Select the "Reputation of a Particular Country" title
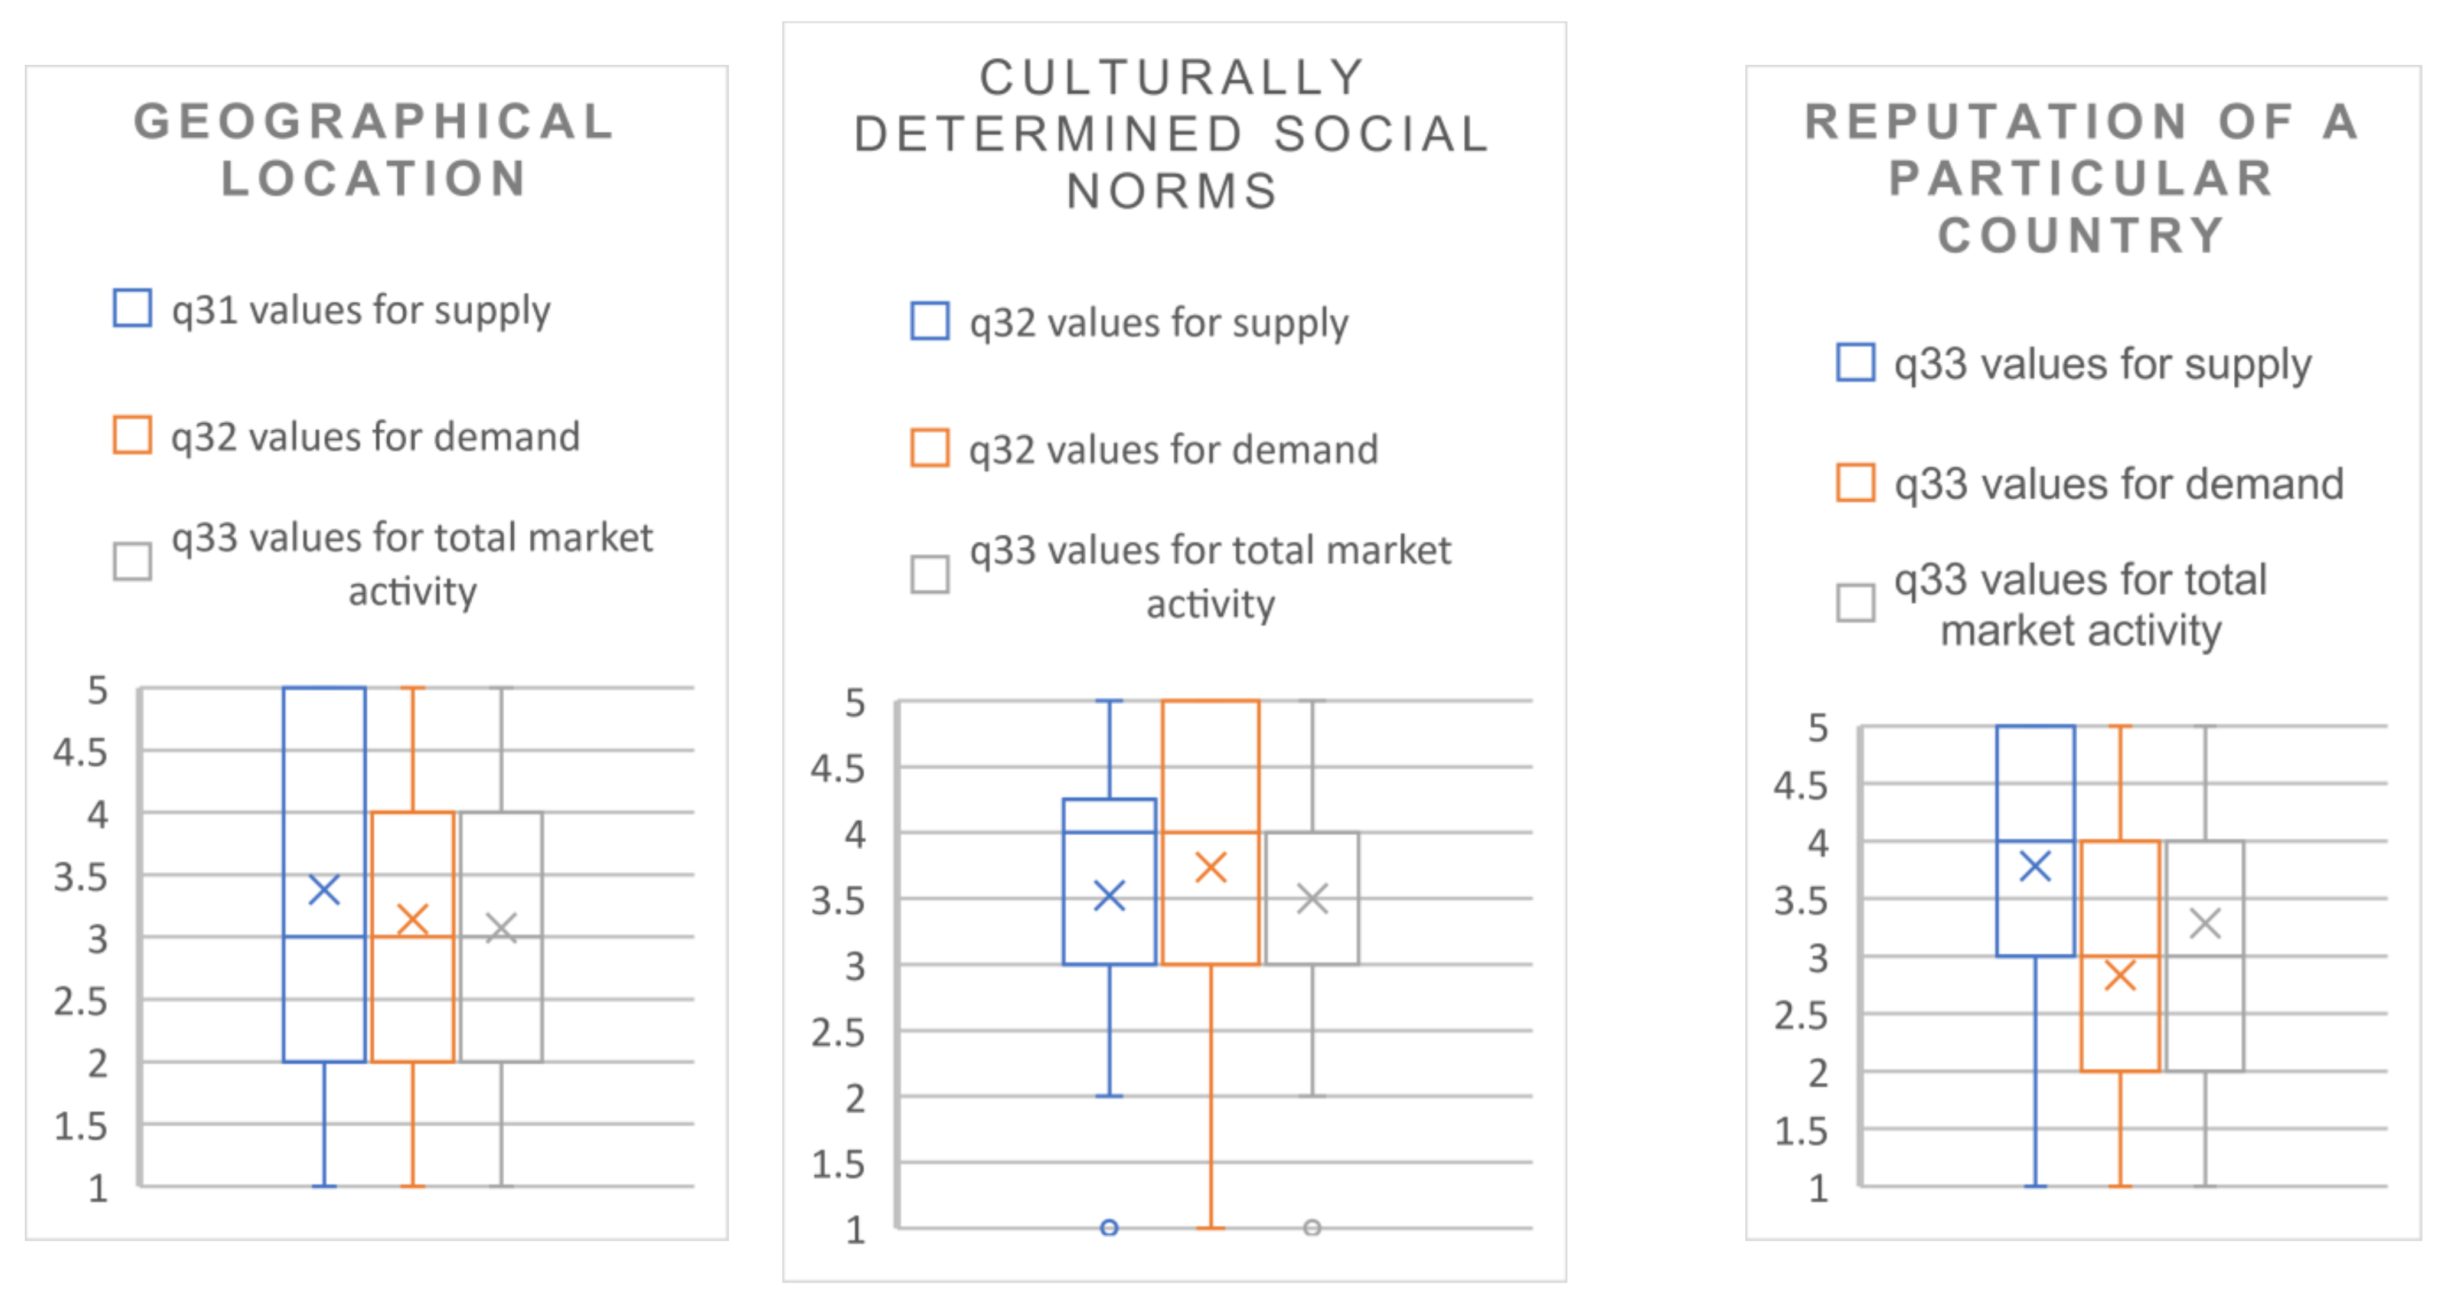The image size is (2448, 1308). coord(2081,179)
